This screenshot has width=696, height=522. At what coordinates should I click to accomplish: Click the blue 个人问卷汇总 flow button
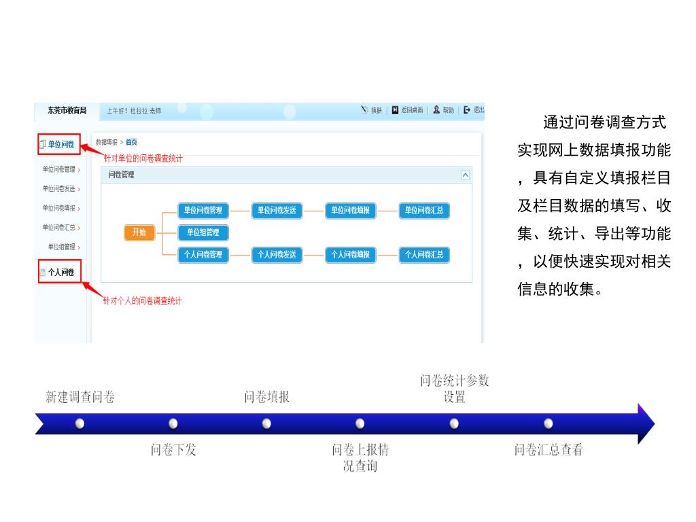coord(424,255)
